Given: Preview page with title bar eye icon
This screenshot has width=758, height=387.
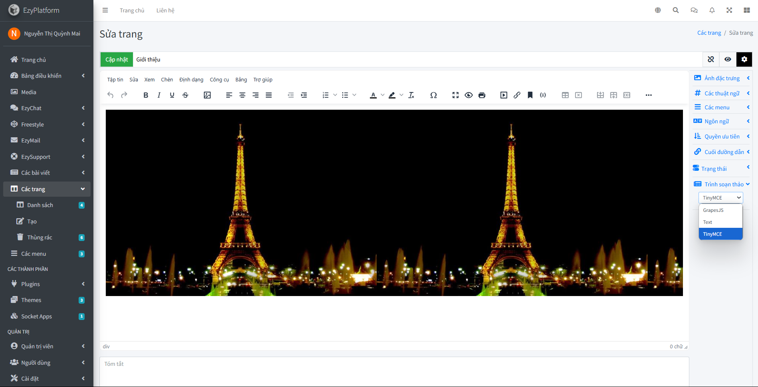Looking at the screenshot, I should [x=728, y=59].
